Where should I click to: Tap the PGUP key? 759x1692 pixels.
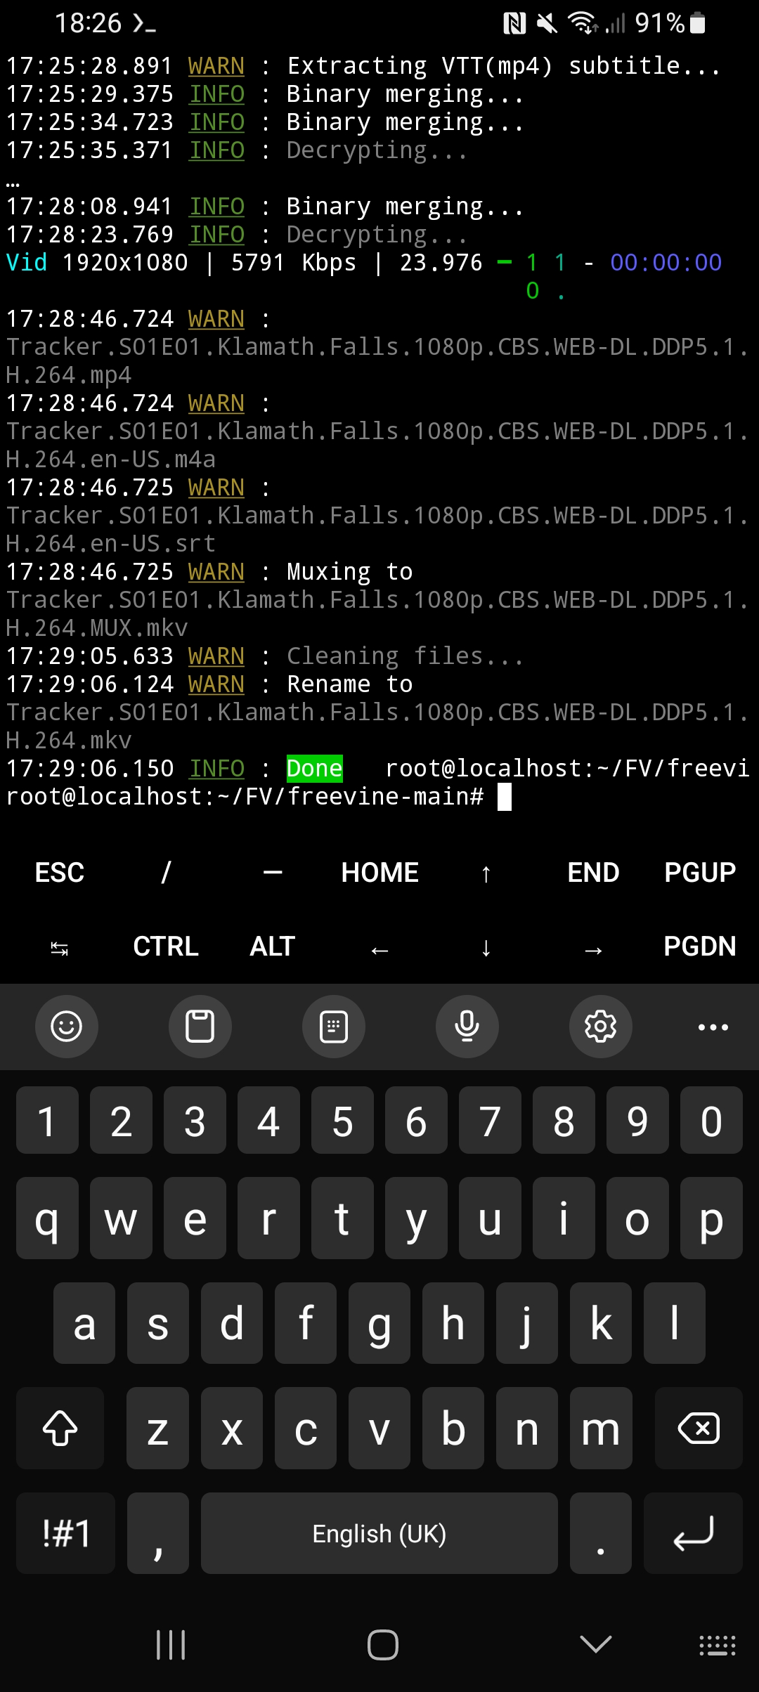coord(700,873)
